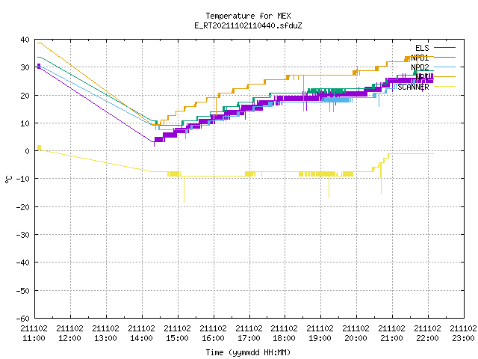Click the chart title 'Temperature for MEX'
This screenshot has width=478, height=359.
click(248, 16)
